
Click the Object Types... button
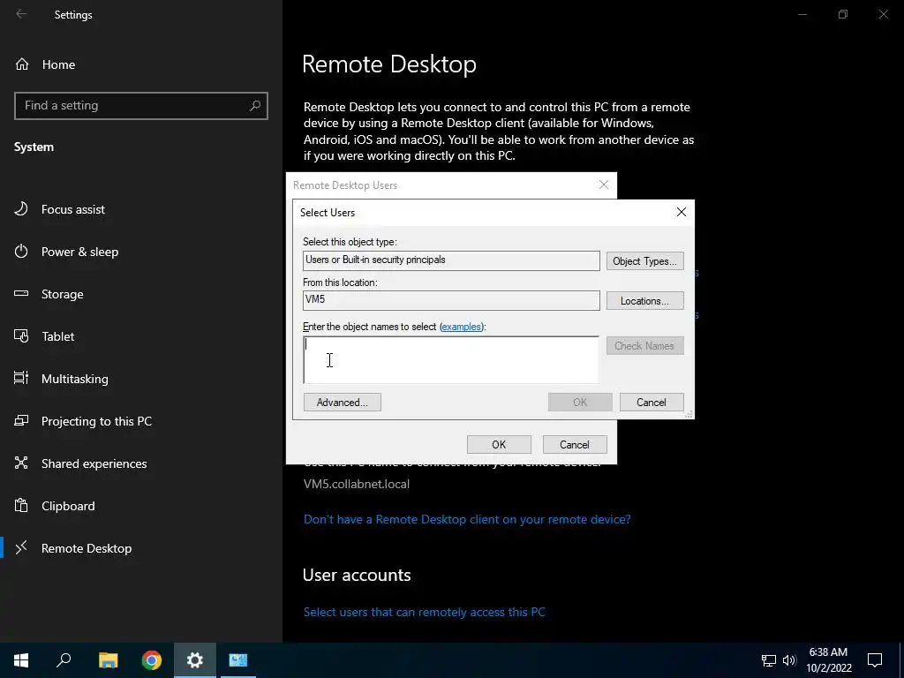tap(644, 261)
